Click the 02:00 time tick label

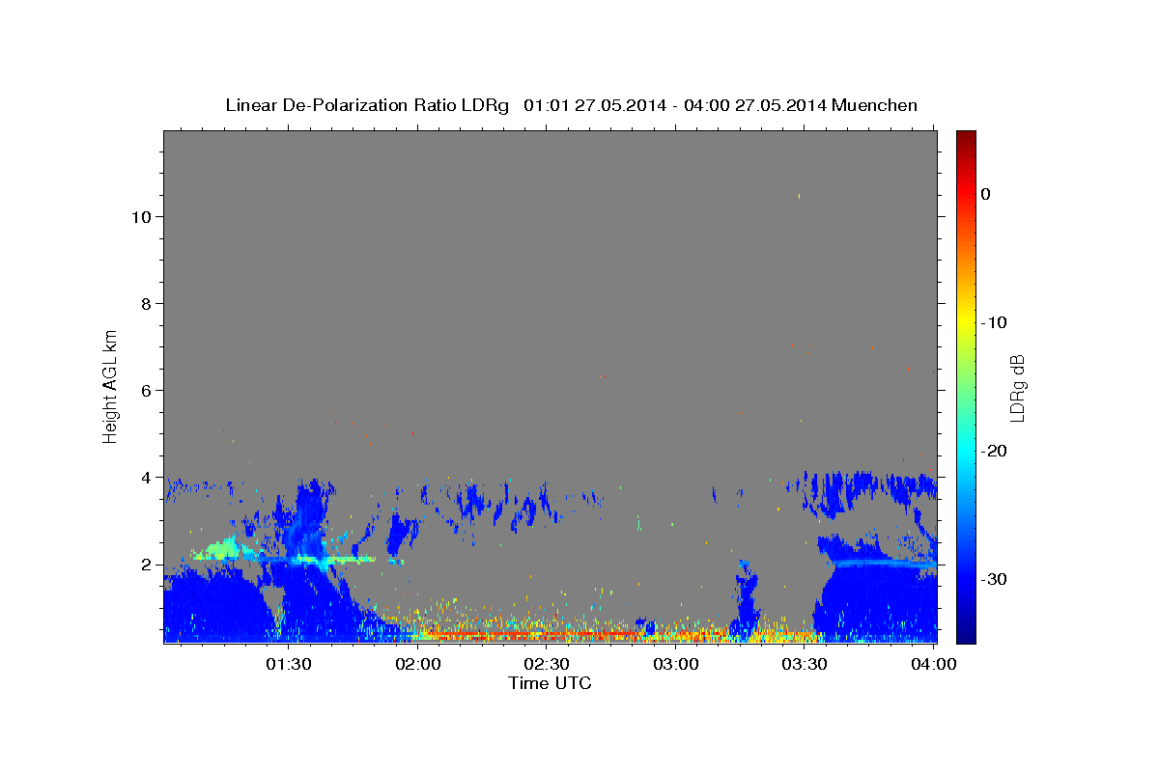418,664
